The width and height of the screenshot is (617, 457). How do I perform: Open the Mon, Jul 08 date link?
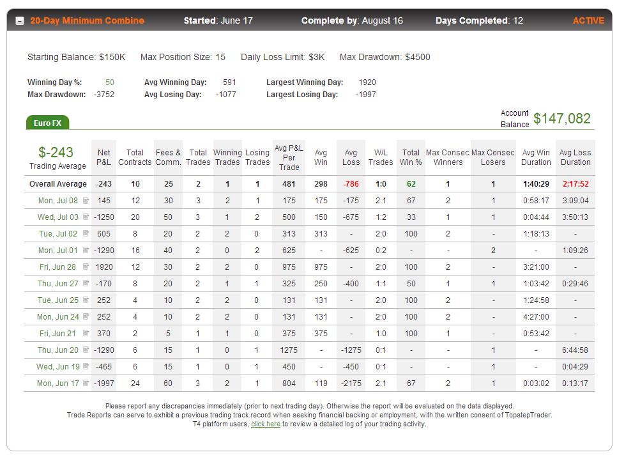pyautogui.click(x=58, y=200)
